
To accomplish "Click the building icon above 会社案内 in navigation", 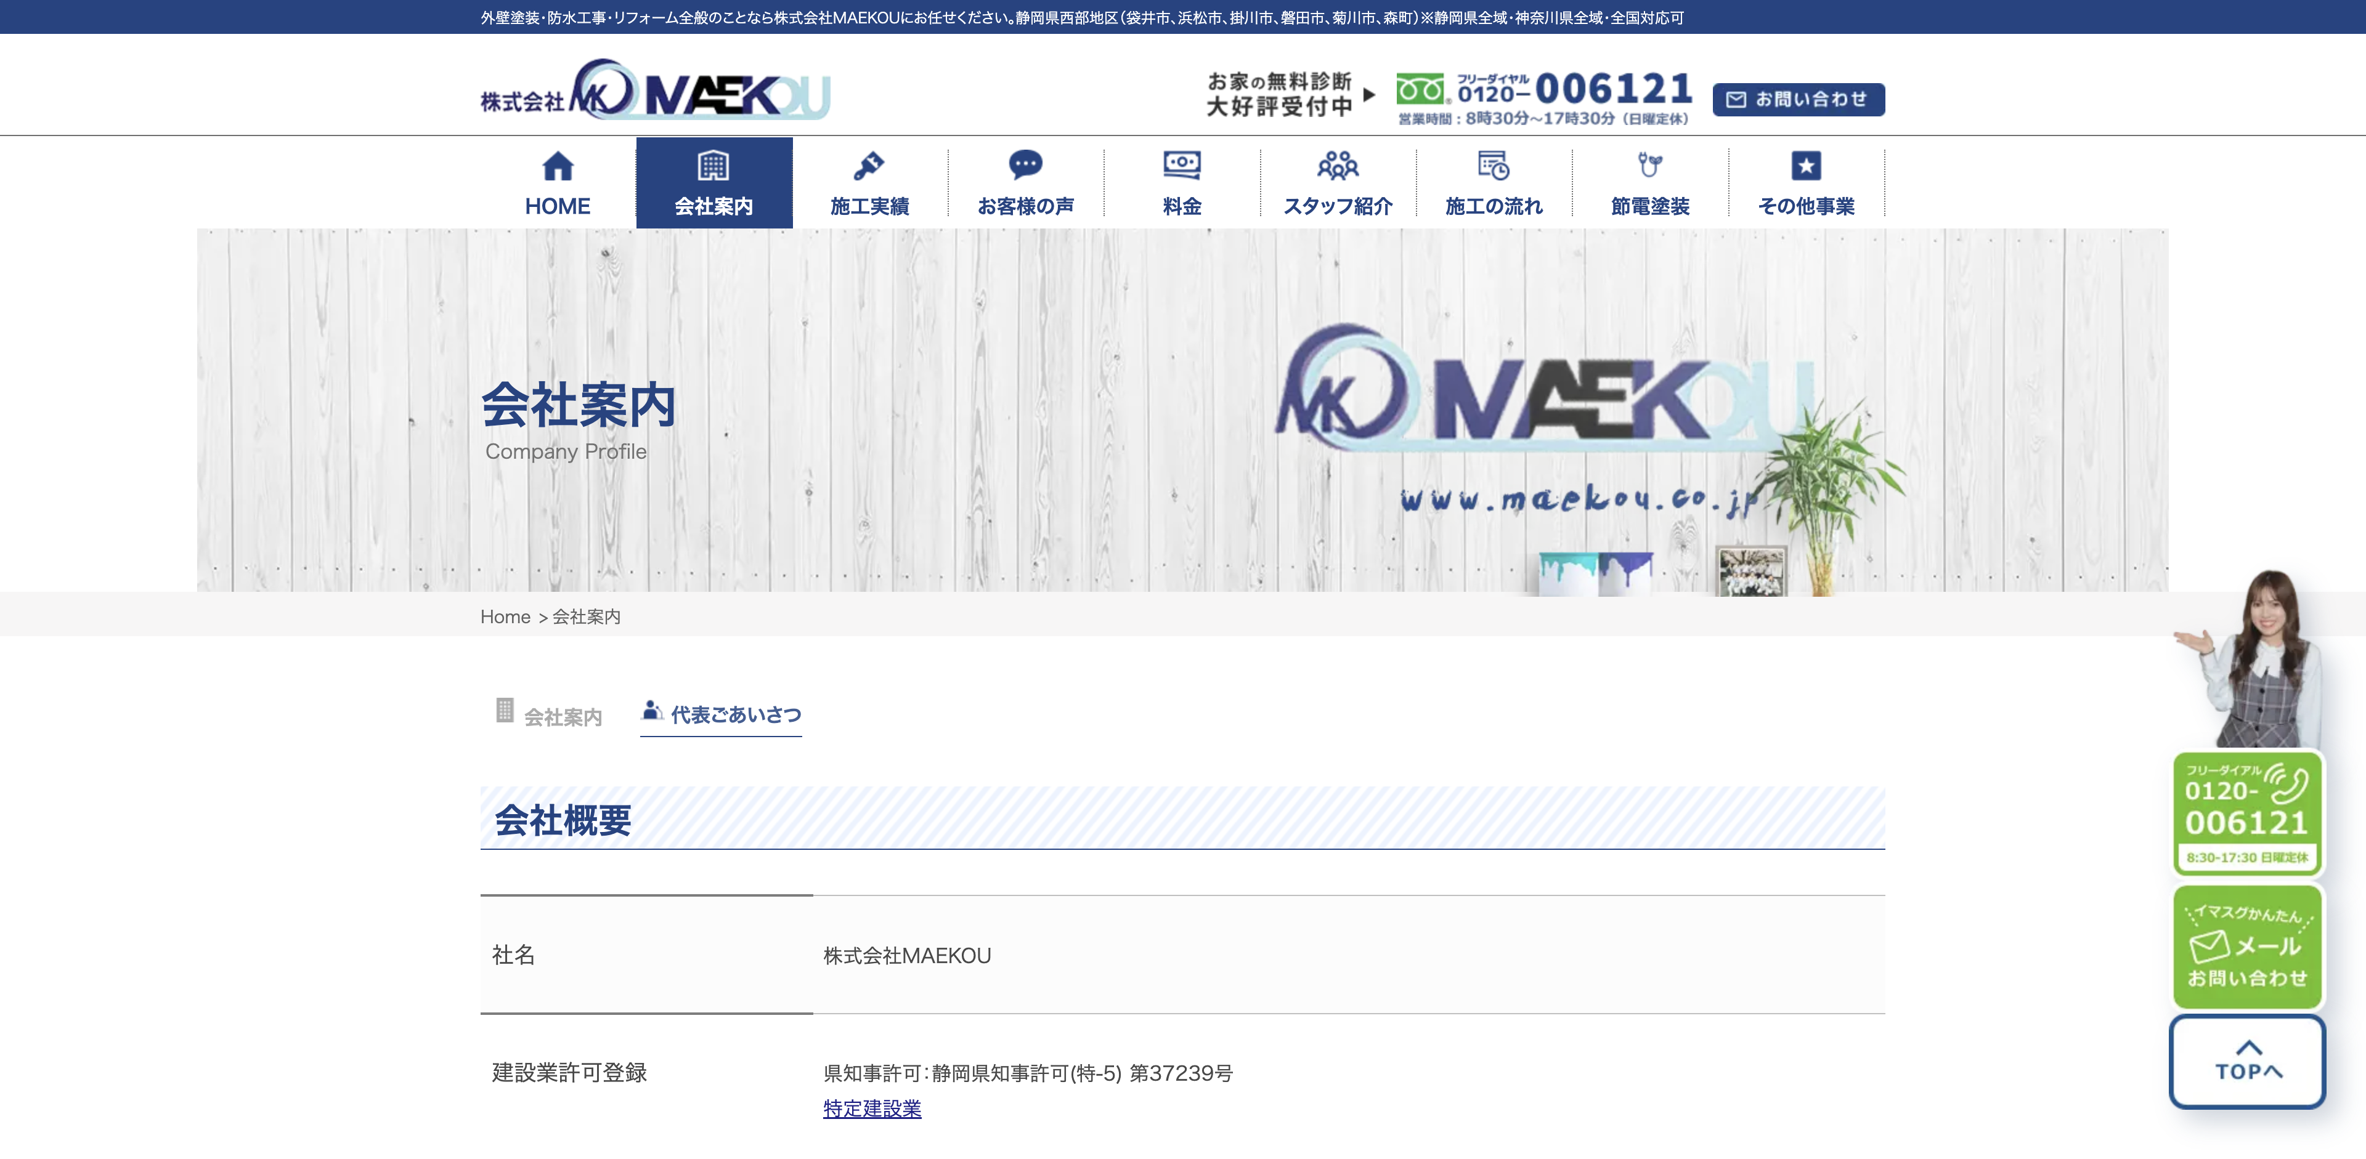I will (x=713, y=166).
